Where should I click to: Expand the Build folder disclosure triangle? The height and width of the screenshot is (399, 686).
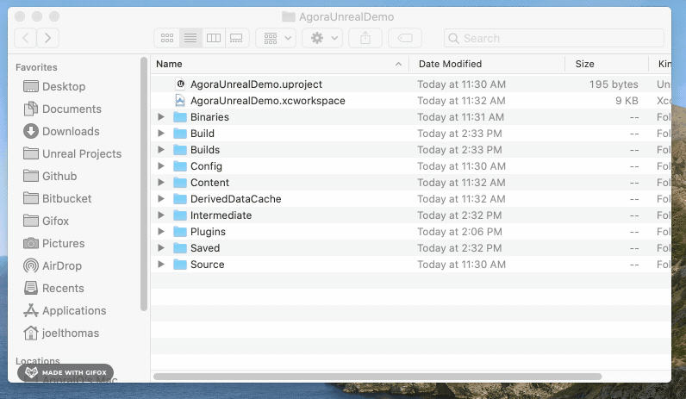pos(161,133)
